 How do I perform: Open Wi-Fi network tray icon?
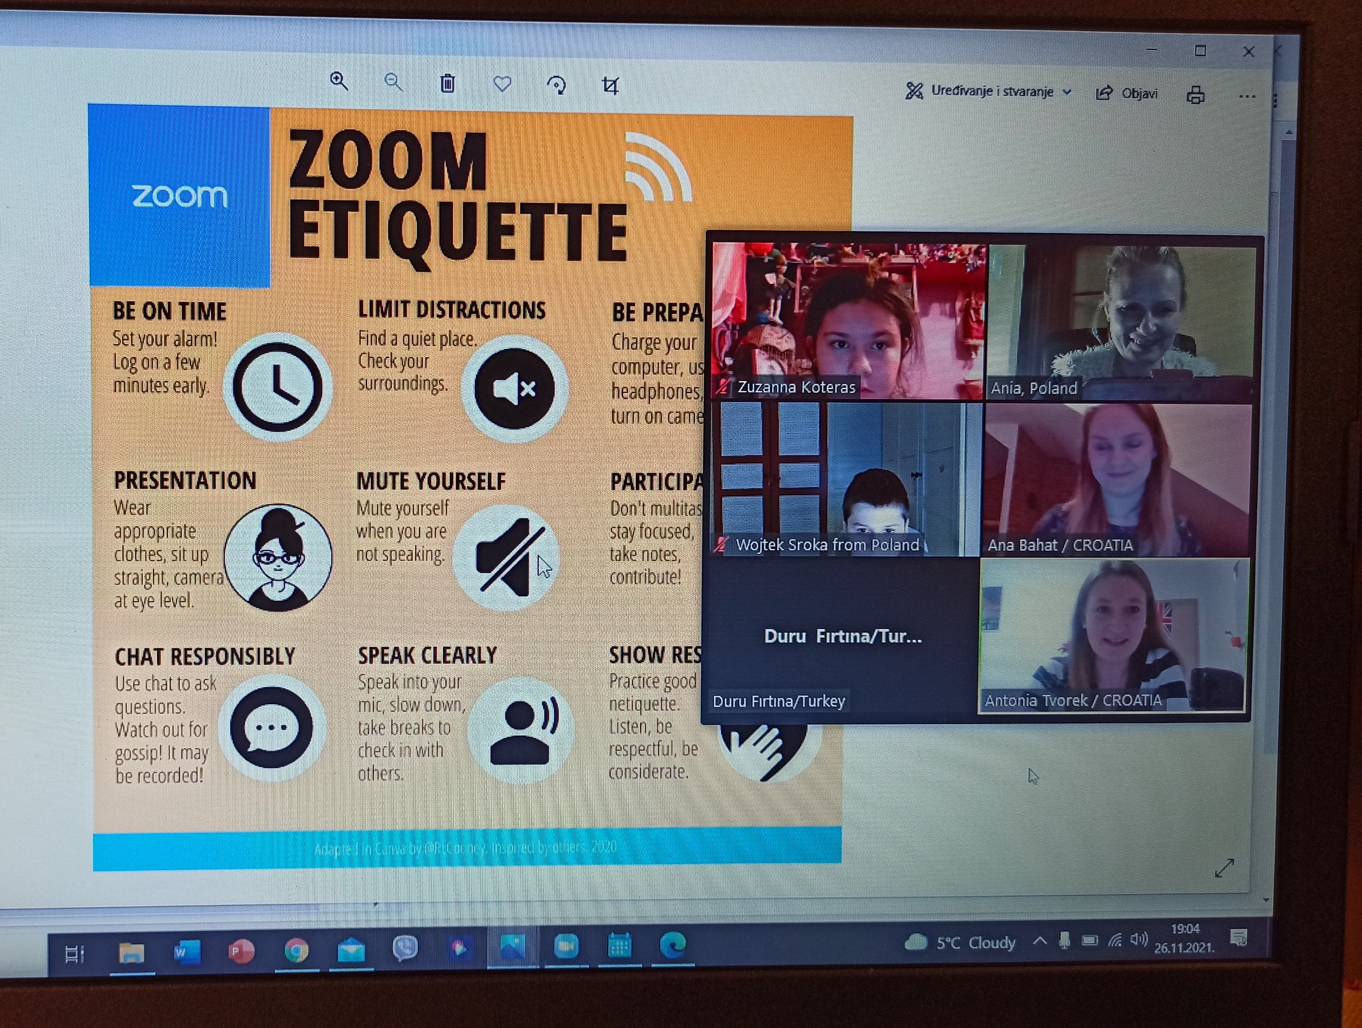pyautogui.click(x=1115, y=940)
